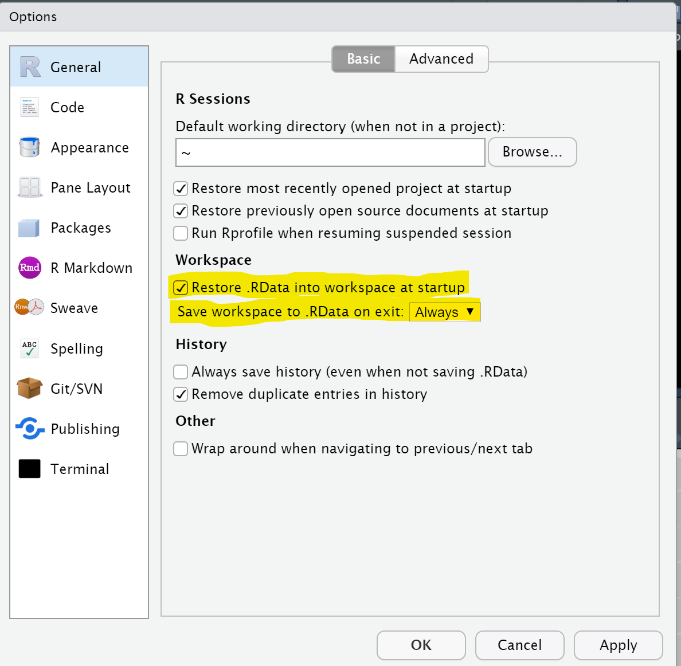Open the Sweave settings icon
Viewport: 681px width, 666px height.
(x=30, y=308)
